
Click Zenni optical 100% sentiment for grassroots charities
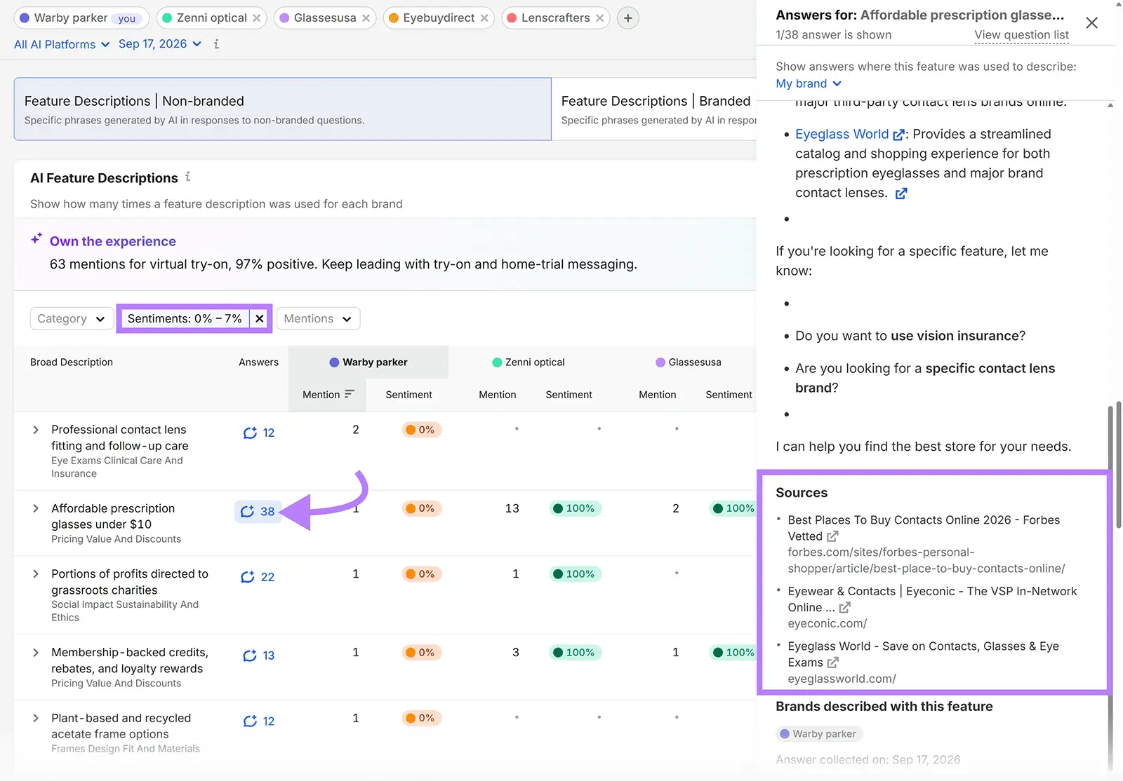pos(574,574)
